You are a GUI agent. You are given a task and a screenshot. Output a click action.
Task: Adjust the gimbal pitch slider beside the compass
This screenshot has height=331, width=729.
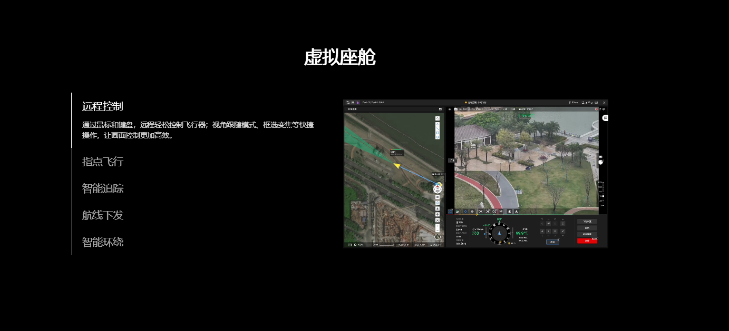tap(486, 233)
